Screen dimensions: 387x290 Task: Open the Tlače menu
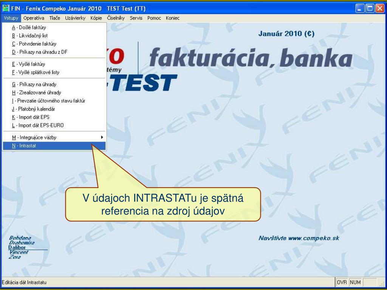(x=54, y=18)
